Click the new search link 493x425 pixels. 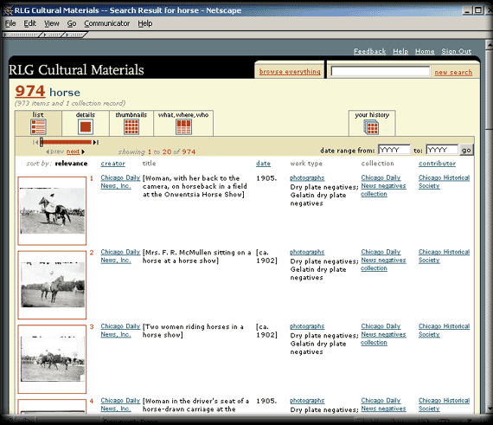tap(453, 73)
